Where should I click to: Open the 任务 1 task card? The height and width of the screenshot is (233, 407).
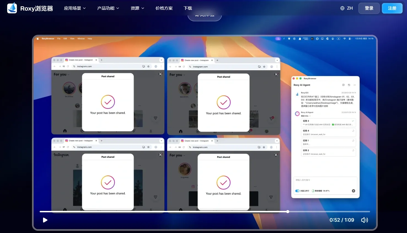tap(328, 142)
